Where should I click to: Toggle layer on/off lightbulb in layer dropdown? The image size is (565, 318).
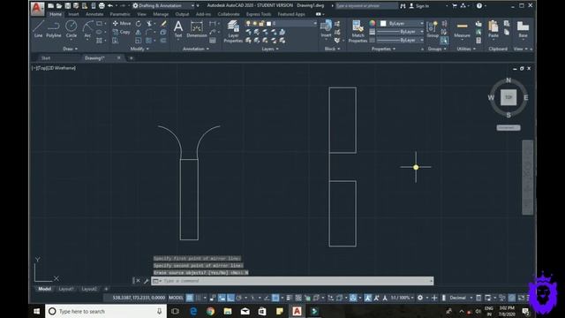(x=248, y=24)
